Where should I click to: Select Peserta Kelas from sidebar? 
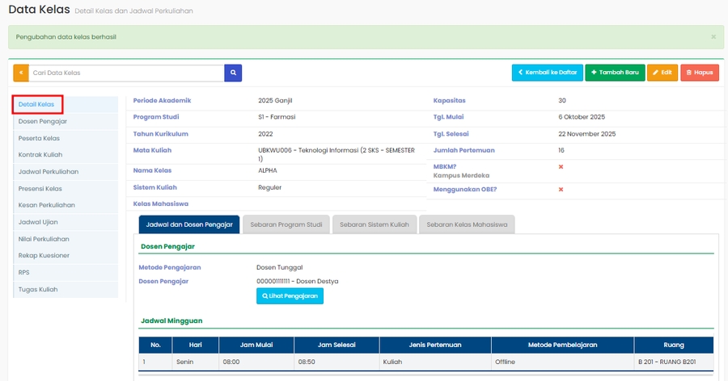(x=40, y=138)
